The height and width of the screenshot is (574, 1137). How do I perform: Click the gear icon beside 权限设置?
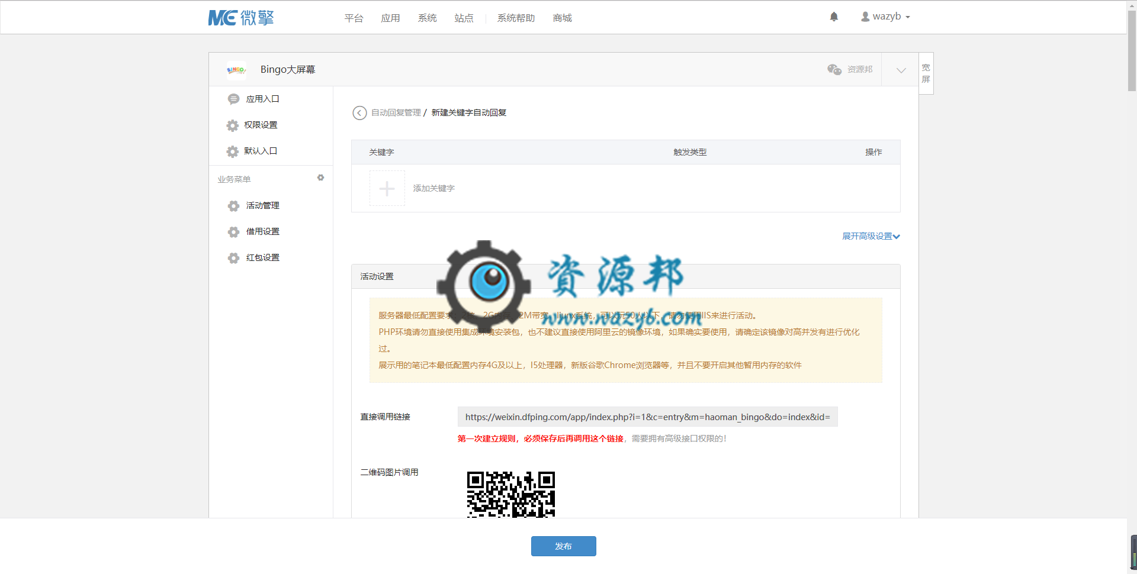click(233, 125)
